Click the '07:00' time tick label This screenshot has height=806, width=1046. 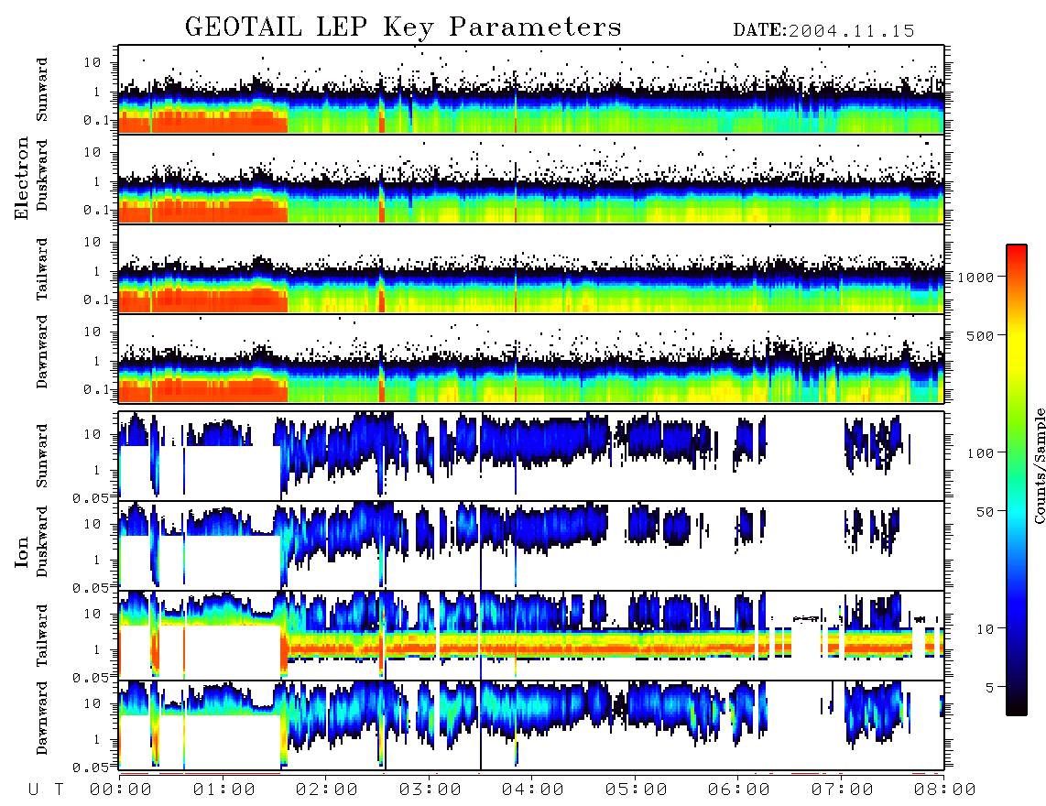coord(842,790)
